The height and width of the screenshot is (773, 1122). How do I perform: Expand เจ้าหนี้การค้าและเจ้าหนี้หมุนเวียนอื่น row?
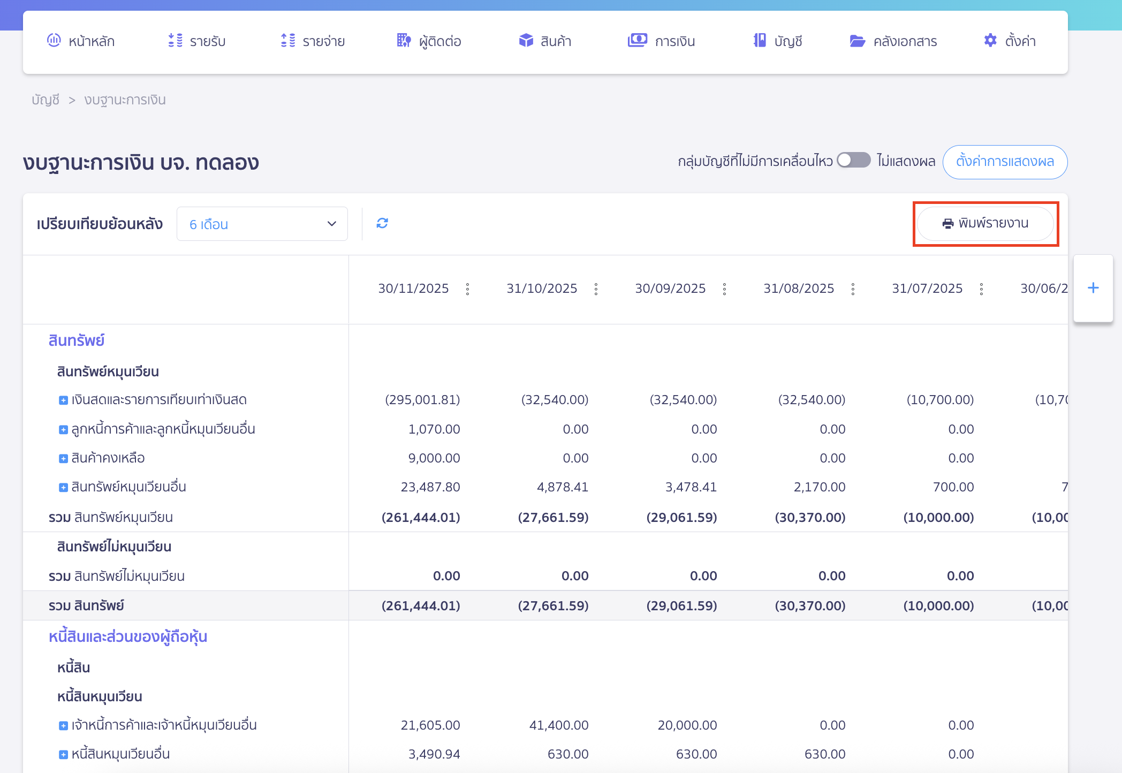(63, 726)
